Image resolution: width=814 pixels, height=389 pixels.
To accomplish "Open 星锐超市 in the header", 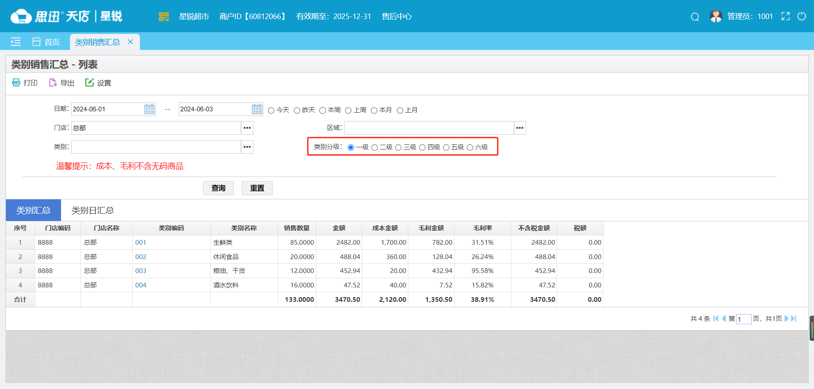I will pyautogui.click(x=194, y=17).
